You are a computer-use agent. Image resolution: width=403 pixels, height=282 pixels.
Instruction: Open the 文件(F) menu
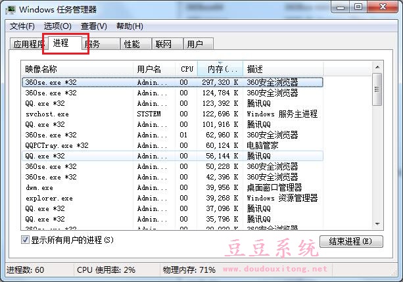(x=22, y=26)
